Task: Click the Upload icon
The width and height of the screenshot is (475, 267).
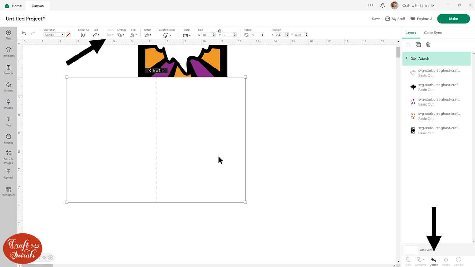Action: coord(9,174)
